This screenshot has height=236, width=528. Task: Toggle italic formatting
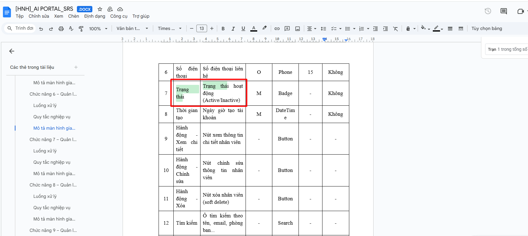[233, 29]
